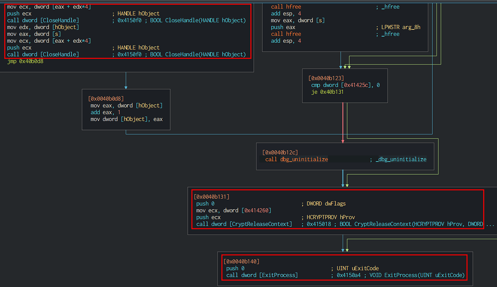Click the cmp dword [0x41425c] instruction

pos(345,85)
